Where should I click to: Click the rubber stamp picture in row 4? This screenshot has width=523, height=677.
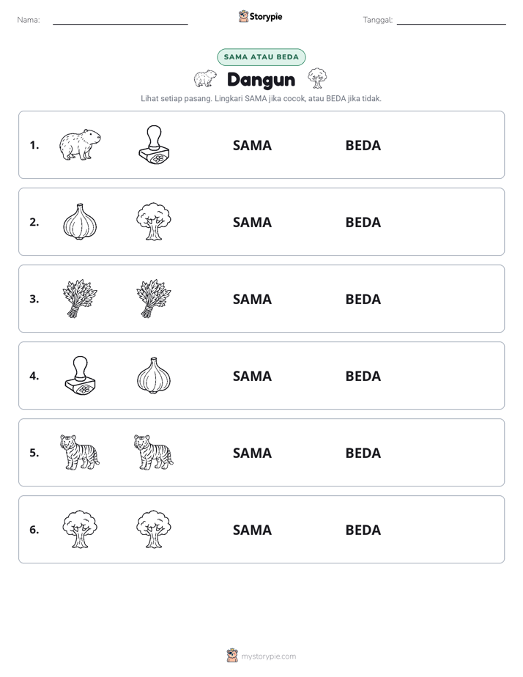(81, 375)
